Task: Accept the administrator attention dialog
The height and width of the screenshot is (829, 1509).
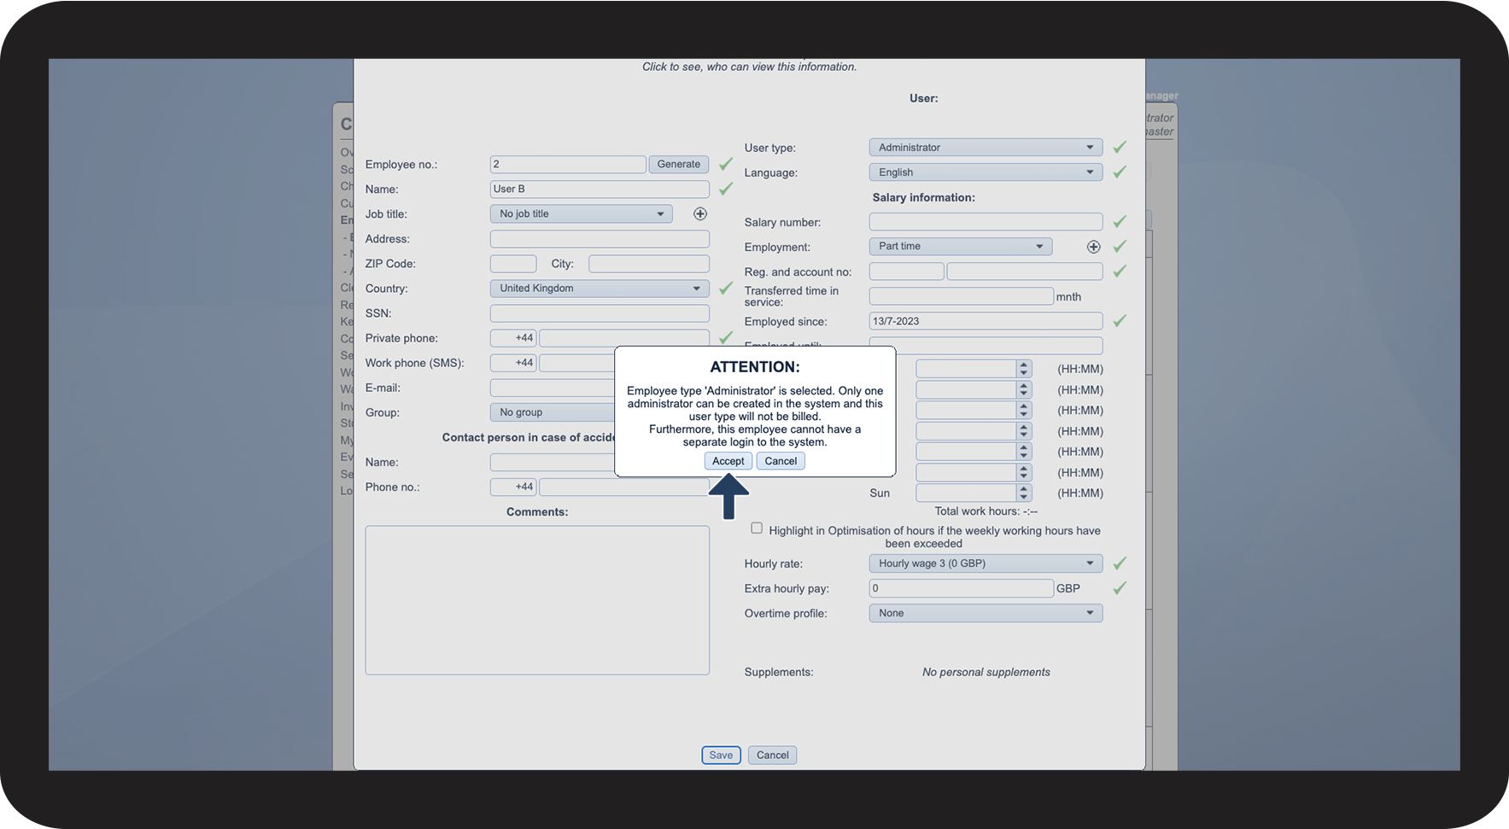Action: click(728, 461)
